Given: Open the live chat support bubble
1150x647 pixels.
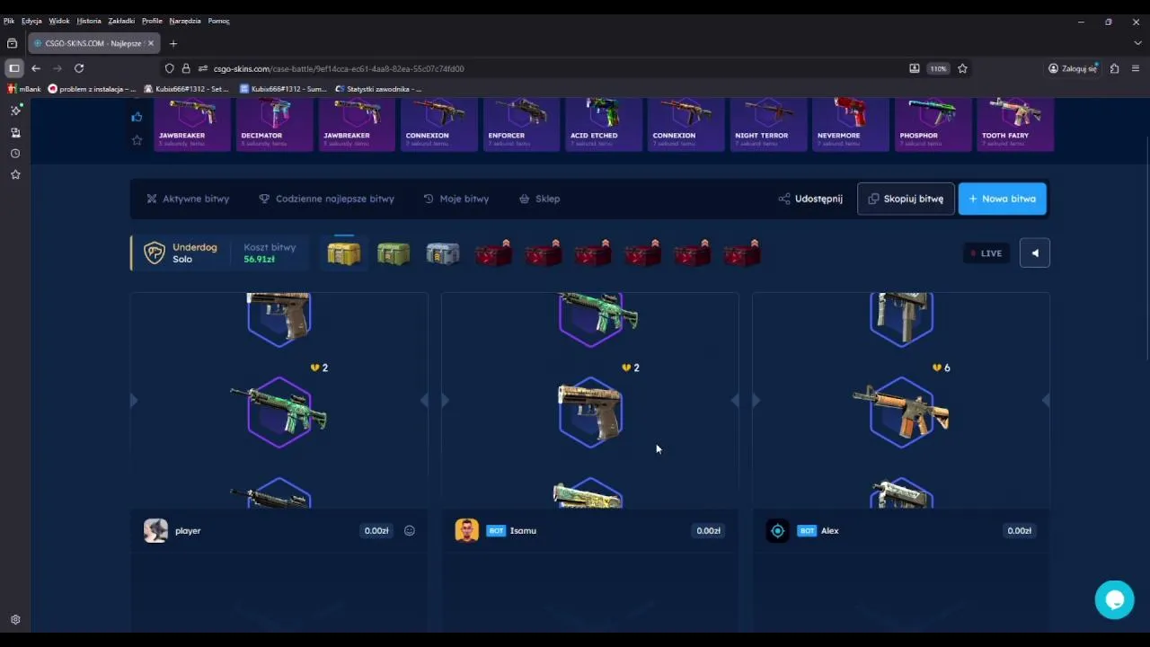Looking at the screenshot, I should tap(1114, 599).
